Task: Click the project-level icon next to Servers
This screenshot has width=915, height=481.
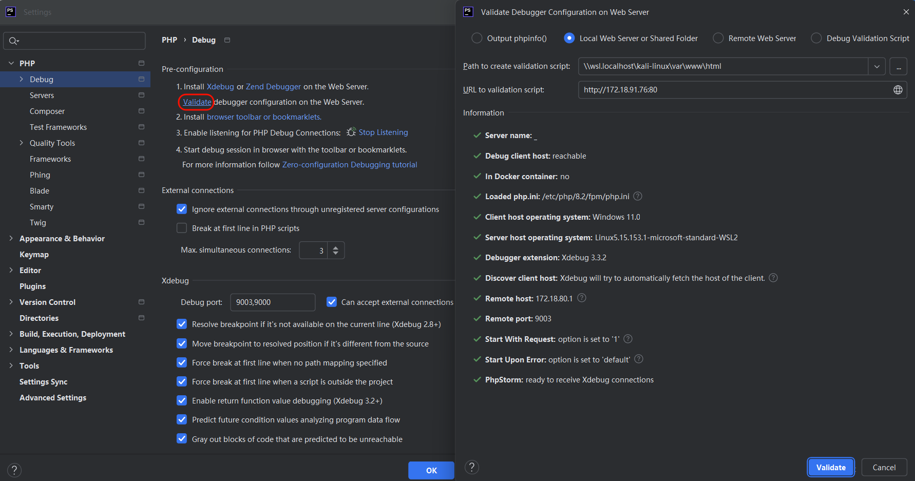Action: [141, 95]
